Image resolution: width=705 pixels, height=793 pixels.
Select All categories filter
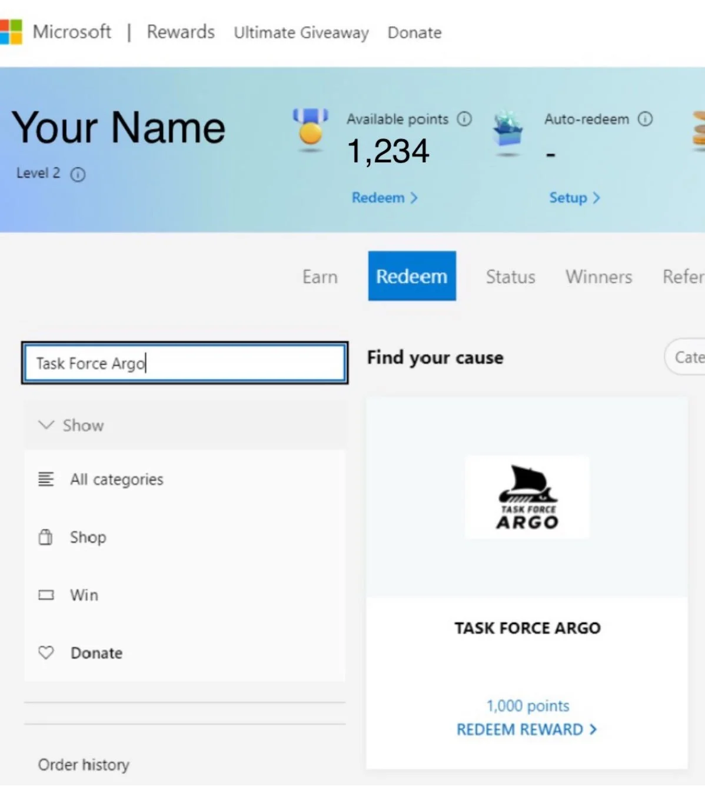point(117,479)
